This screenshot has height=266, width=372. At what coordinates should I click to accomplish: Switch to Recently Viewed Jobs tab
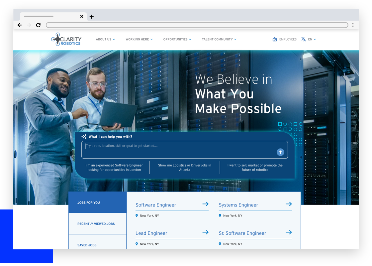(98, 223)
